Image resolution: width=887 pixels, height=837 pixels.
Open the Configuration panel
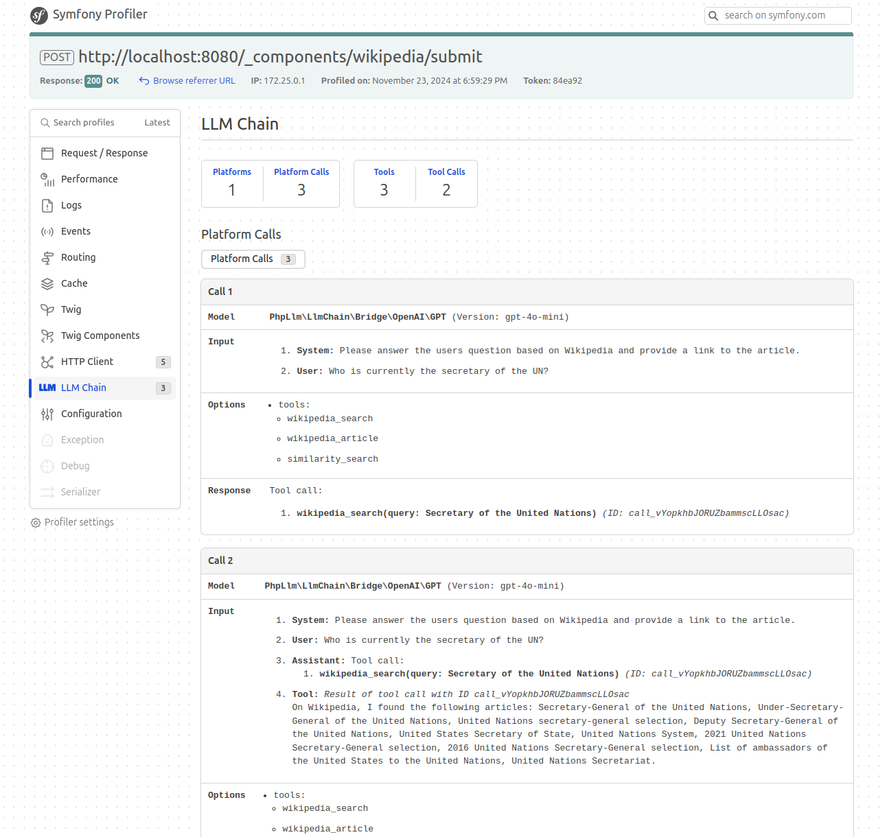click(91, 414)
